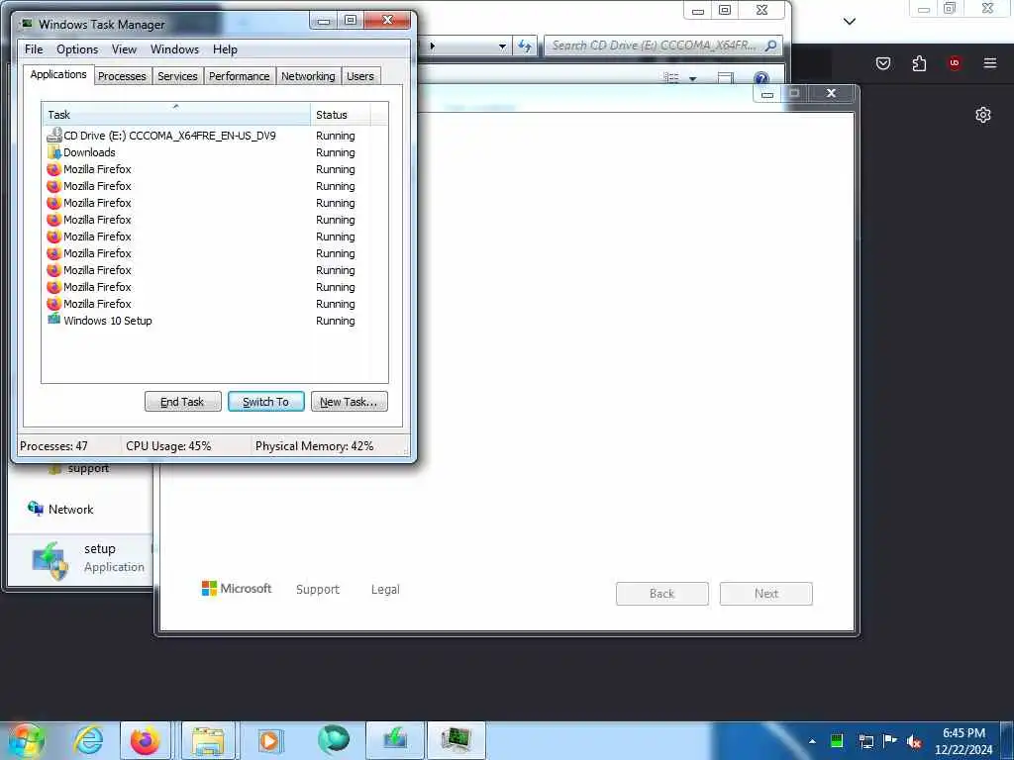Show hidden icons in the system tray
Viewport: 1014px width, 760px height.
point(812,741)
